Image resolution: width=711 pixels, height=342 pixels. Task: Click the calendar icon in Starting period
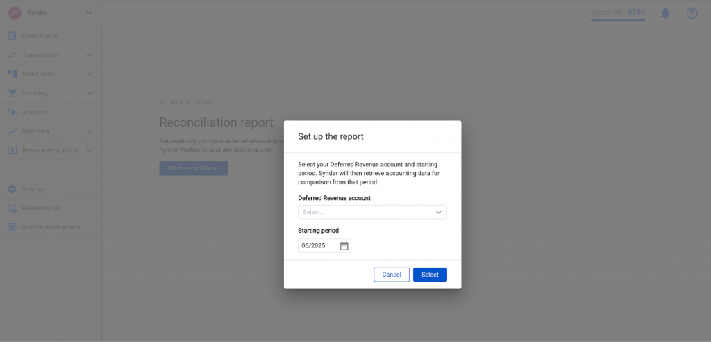click(344, 245)
